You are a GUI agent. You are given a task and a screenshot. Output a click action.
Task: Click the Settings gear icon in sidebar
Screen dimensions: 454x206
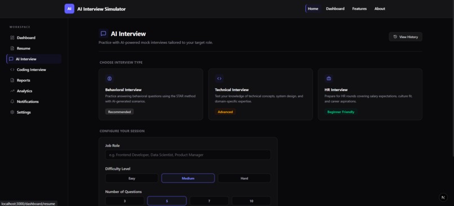pyautogui.click(x=12, y=112)
